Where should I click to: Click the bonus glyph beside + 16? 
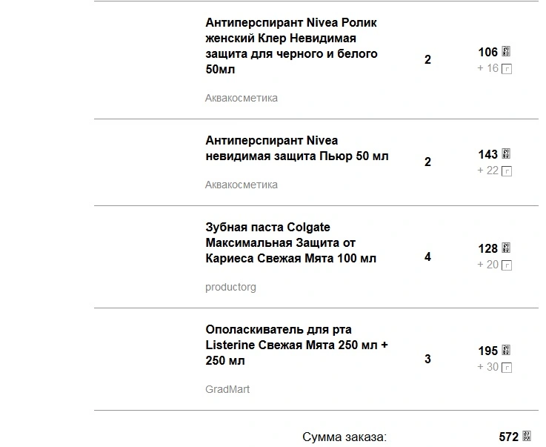pyautogui.click(x=507, y=69)
